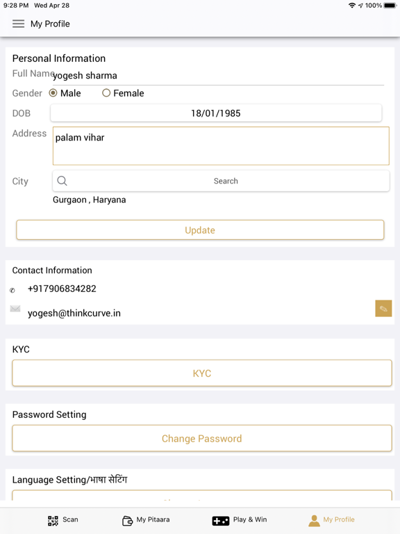Tap the My Profile person icon
The height and width of the screenshot is (534, 400).
tap(314, 520)
